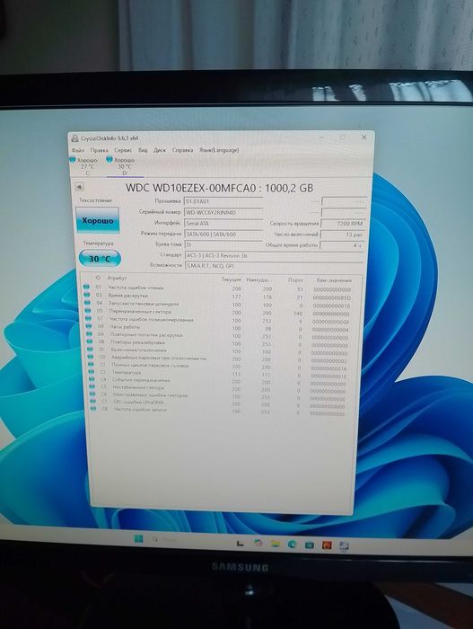
Task: Click the ACS-3 standard field
Action: [x=274, y=255]
